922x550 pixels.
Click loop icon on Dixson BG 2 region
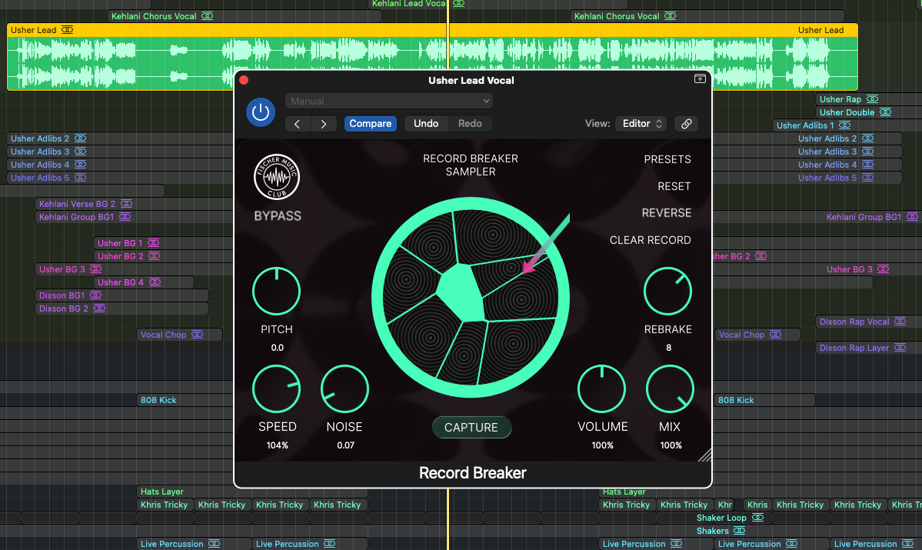pyautogui.click(x=98, y=308)
